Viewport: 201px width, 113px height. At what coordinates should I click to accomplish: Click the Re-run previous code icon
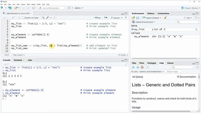pos(106,18)
